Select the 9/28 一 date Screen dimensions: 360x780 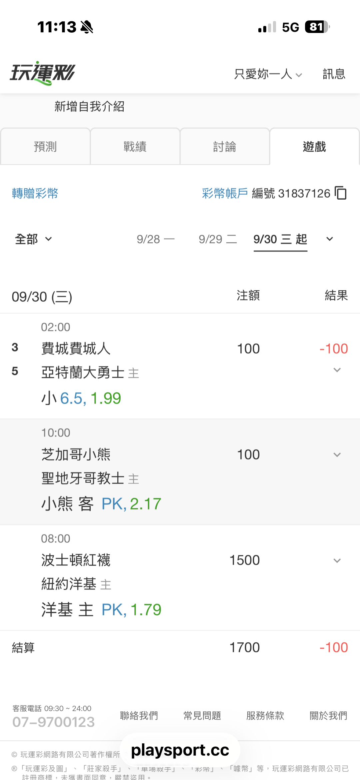[156, 239]
